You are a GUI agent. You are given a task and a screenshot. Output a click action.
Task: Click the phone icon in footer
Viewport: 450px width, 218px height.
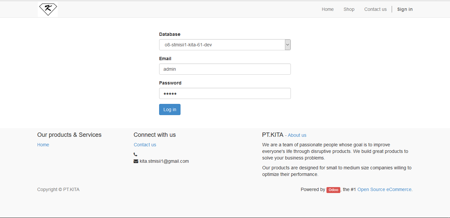click(x=135, y=154)
